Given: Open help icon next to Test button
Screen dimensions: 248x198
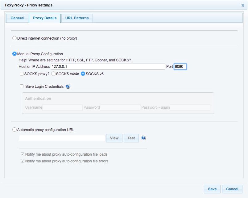Looking at the screenshot, I should 143,138.
